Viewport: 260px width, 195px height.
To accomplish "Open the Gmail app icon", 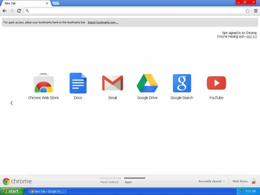I will 112,83.
